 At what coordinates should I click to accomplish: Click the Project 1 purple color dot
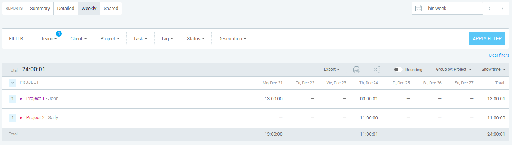pos(21,99)
